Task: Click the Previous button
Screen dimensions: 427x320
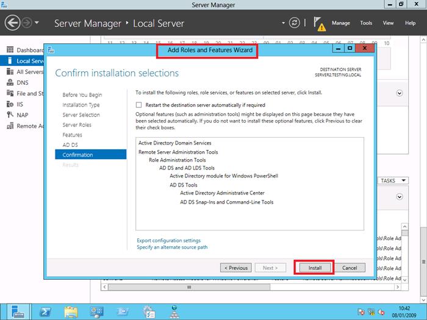Action: pyautogui.click(x=236, y=268)
